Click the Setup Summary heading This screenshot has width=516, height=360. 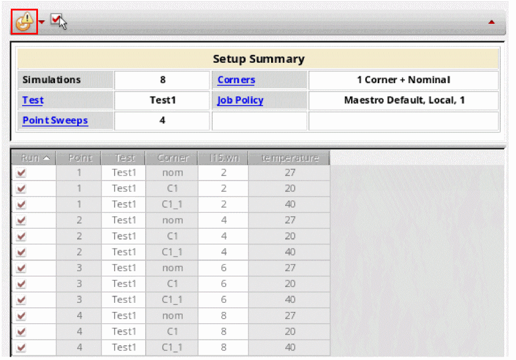259,59
